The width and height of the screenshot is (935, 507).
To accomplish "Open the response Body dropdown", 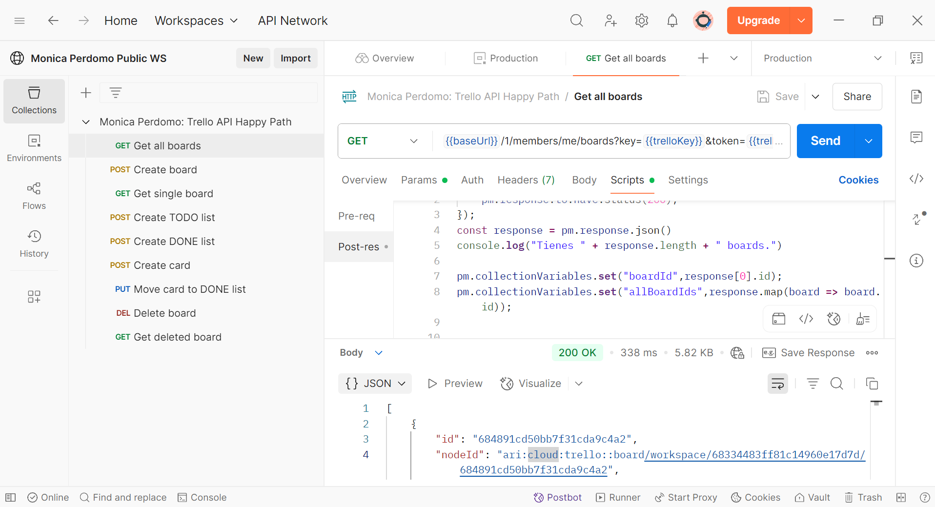I will 361,353.
